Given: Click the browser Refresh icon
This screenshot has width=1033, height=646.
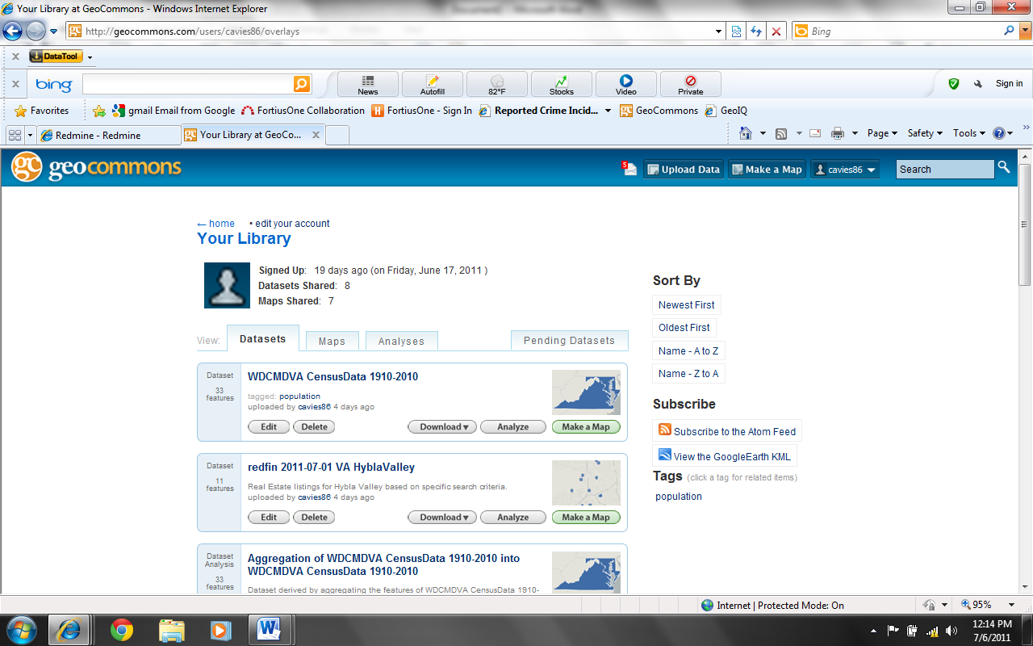Looking at the screenshot, I should [x=756, y=31].
